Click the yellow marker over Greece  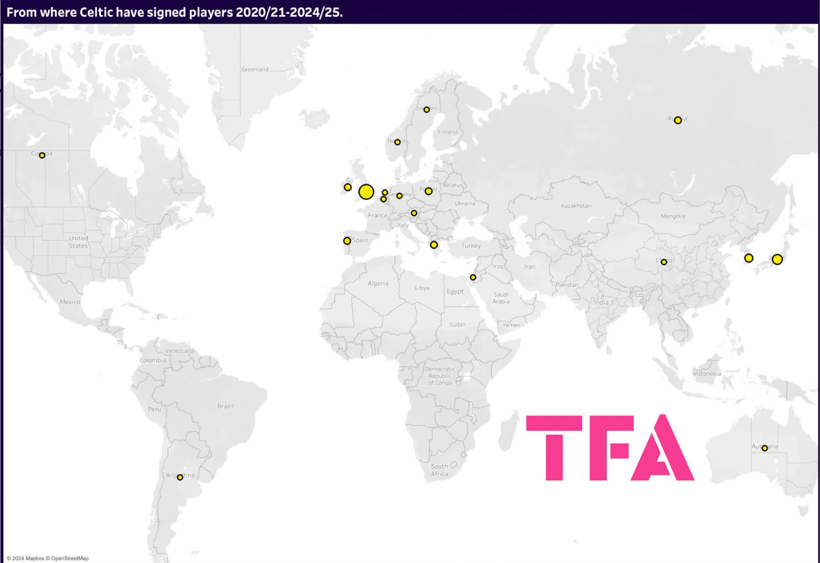[434, 245]
